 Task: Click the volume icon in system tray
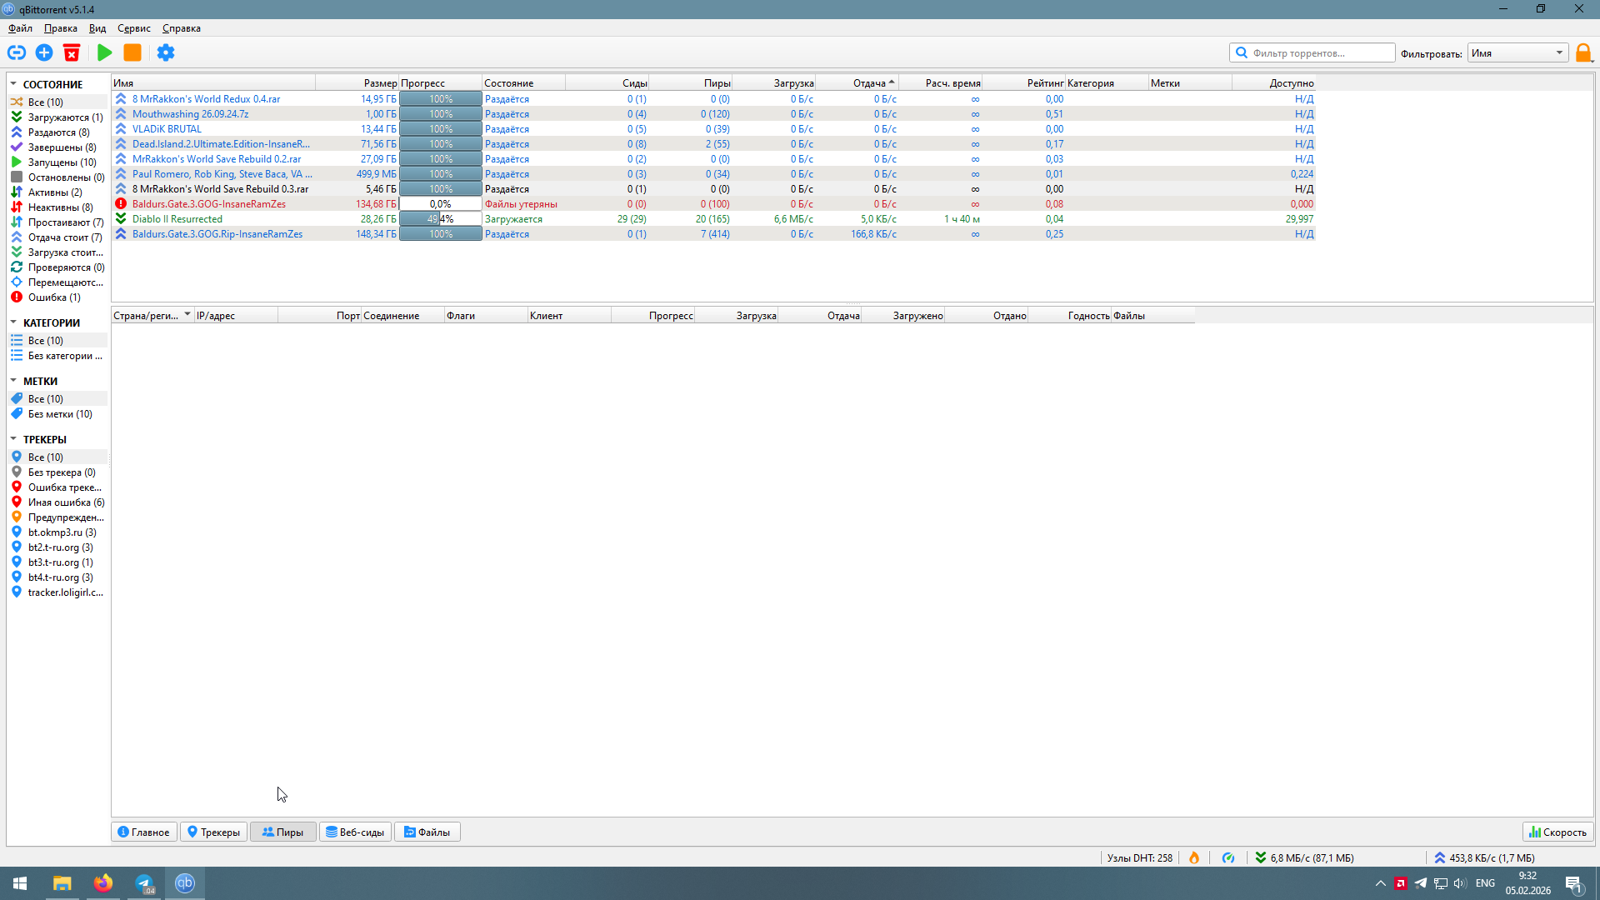coord(1460,883)
